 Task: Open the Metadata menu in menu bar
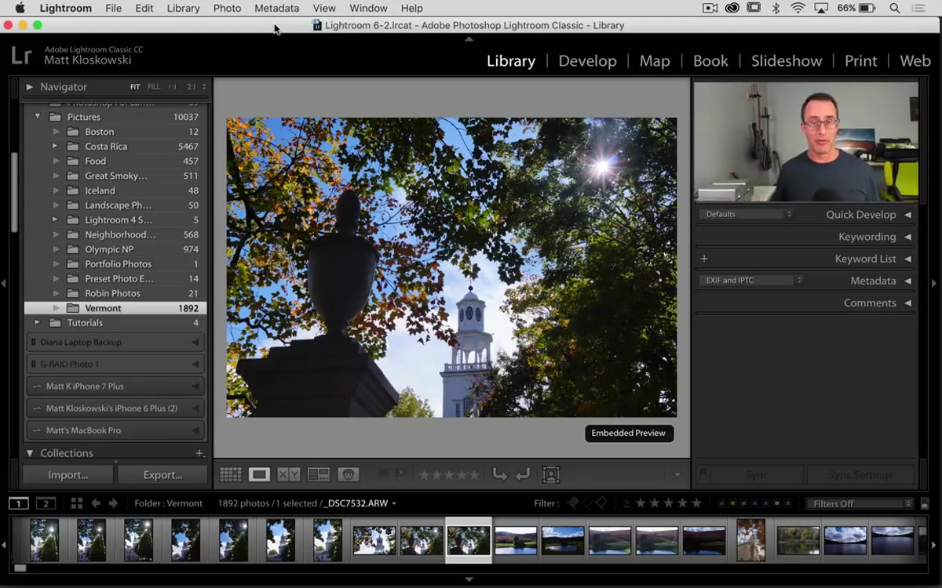click(276, 8)
